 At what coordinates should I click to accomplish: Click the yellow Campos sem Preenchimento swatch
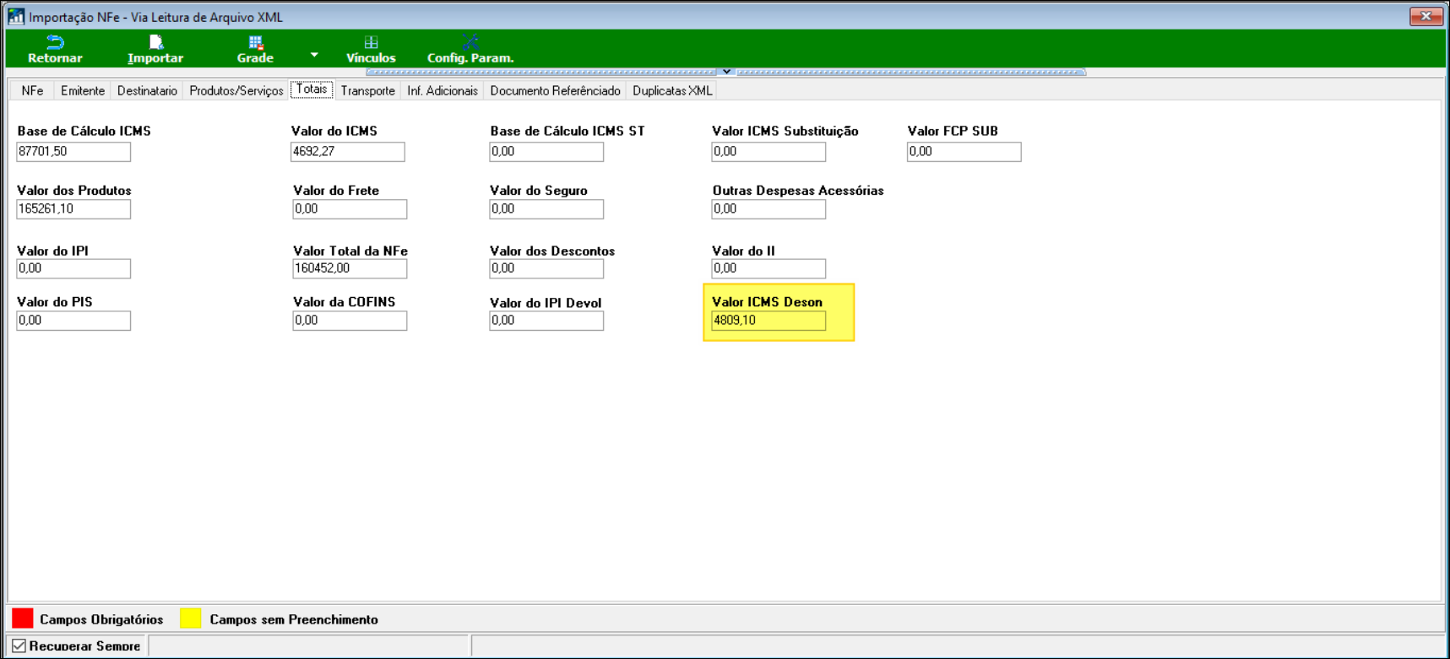tap(191, 618)
